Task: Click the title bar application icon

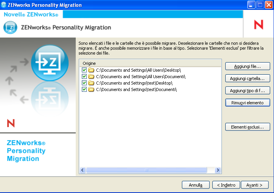Action: click(x=3, y=5)
